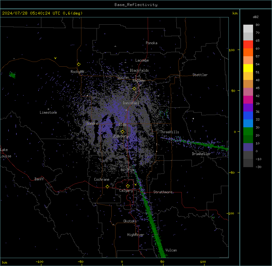Click the 80 value atop the dBZ legend

pyautogui.click(x=257, y=25)
